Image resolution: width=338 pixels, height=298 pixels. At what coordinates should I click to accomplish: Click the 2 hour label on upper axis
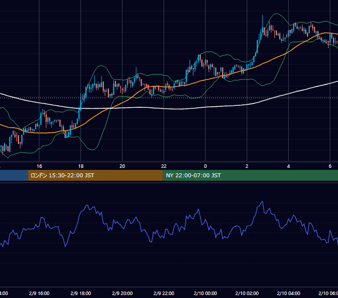pos(247,166)
